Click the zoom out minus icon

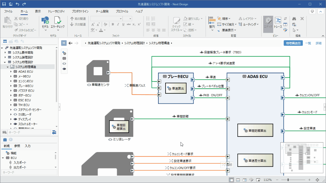point(277,180)
